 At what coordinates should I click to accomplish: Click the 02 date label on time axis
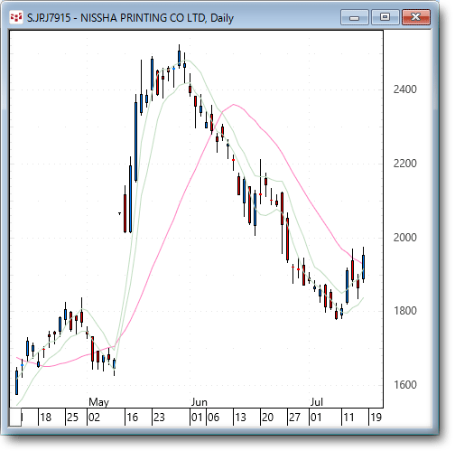(x=94, y=418)
